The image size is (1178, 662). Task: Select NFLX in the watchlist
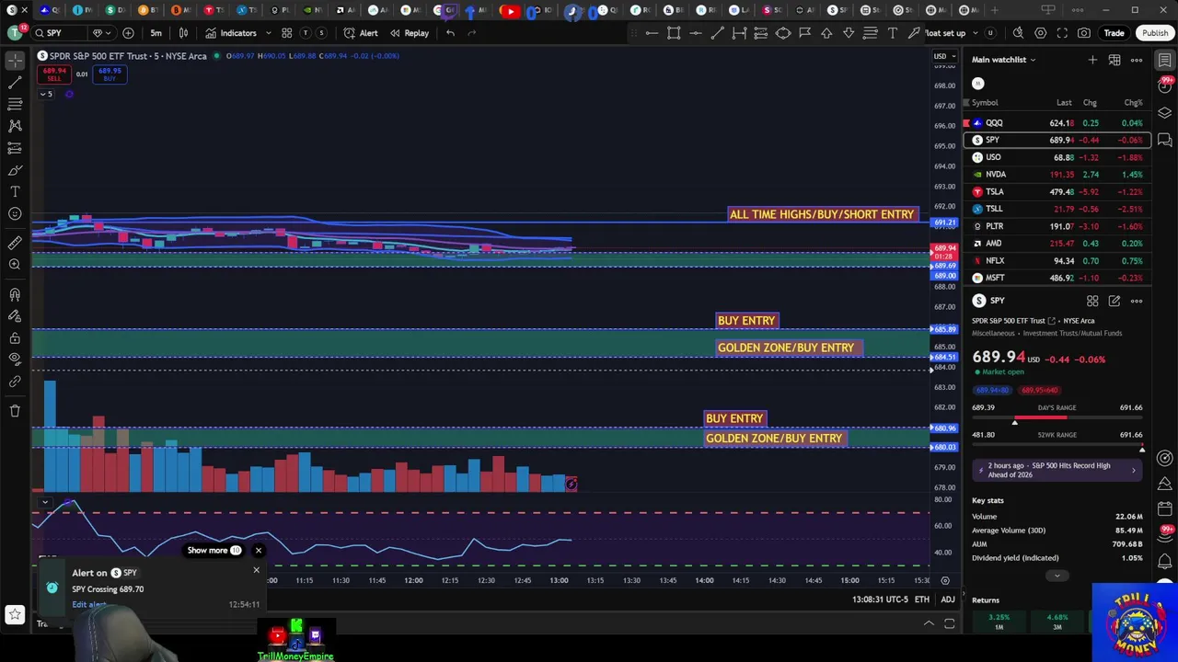coord(1057,261)
